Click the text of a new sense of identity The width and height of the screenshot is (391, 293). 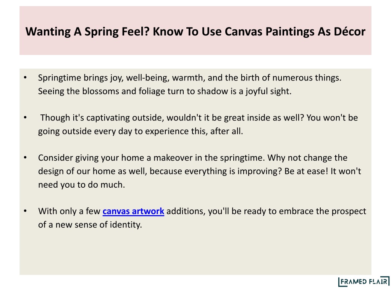90,225
